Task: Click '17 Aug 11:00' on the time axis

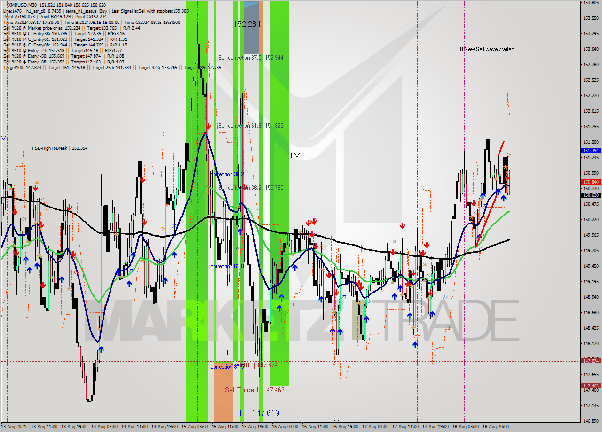Action: [x=405, y=427]
